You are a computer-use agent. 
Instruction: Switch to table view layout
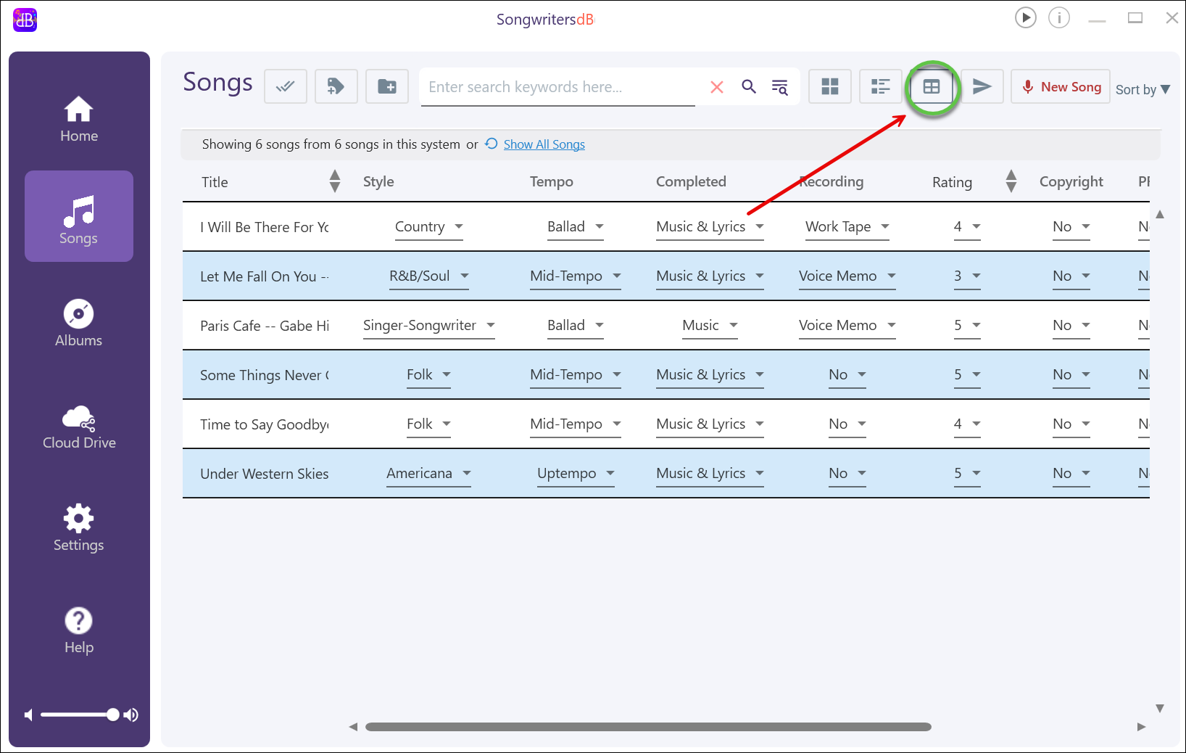coord(932,87)
